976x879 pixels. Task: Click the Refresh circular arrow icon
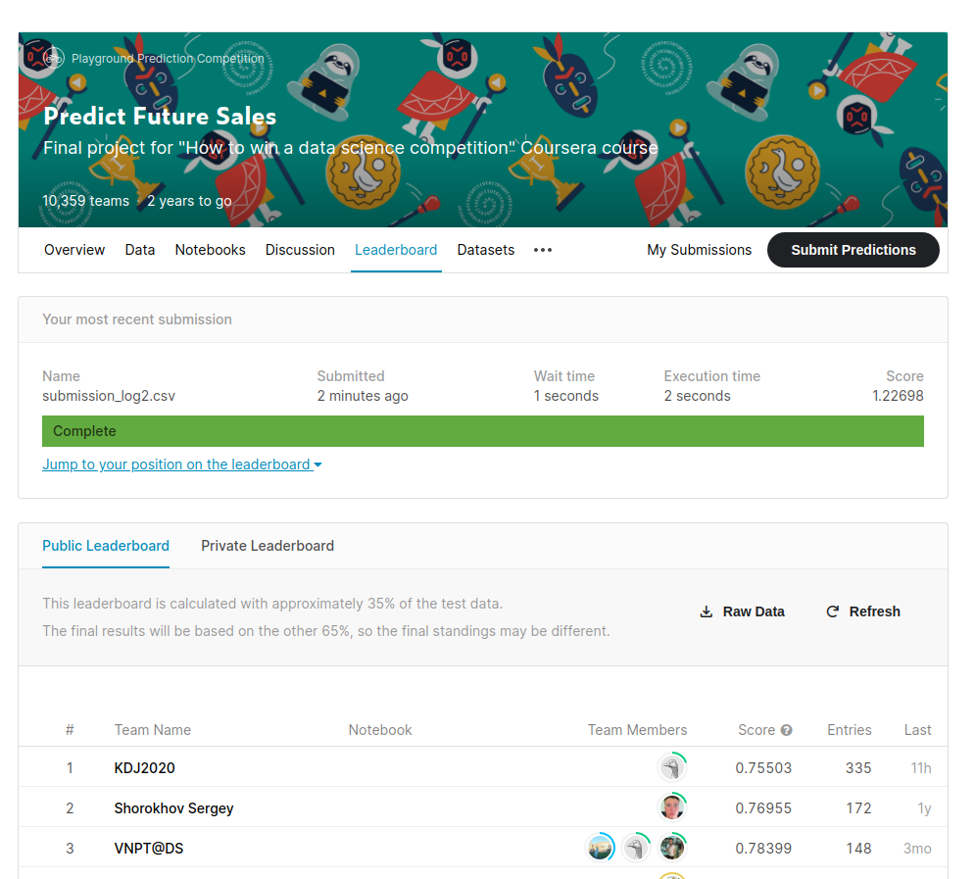point(832,611)
